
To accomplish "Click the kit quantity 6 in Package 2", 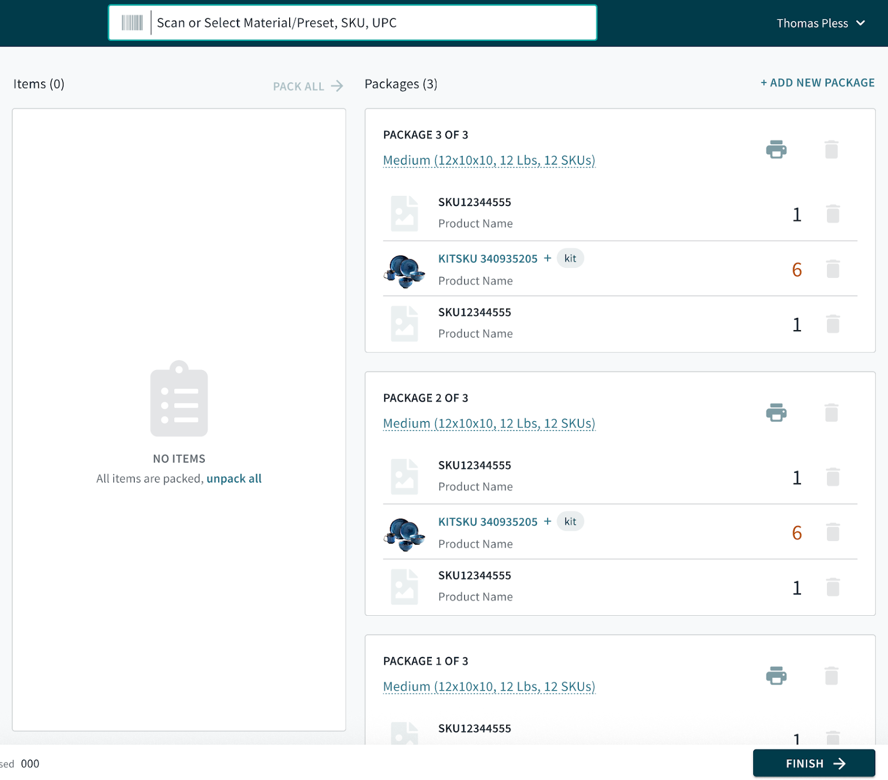I will (x=797, y=533).
